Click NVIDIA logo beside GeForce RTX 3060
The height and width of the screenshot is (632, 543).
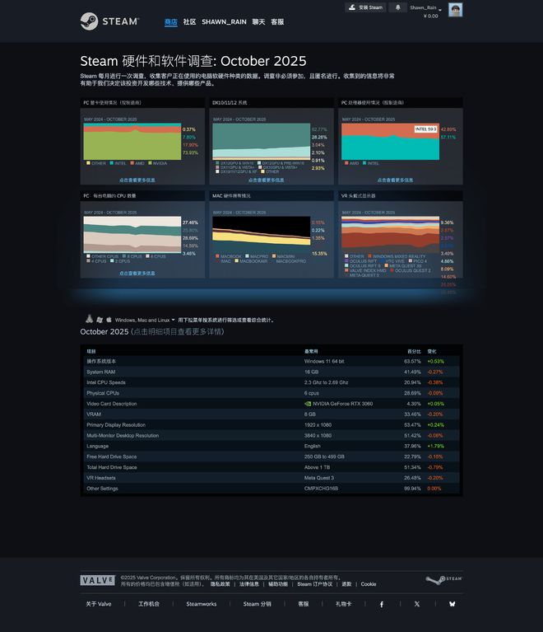click(x=308, y=404)
